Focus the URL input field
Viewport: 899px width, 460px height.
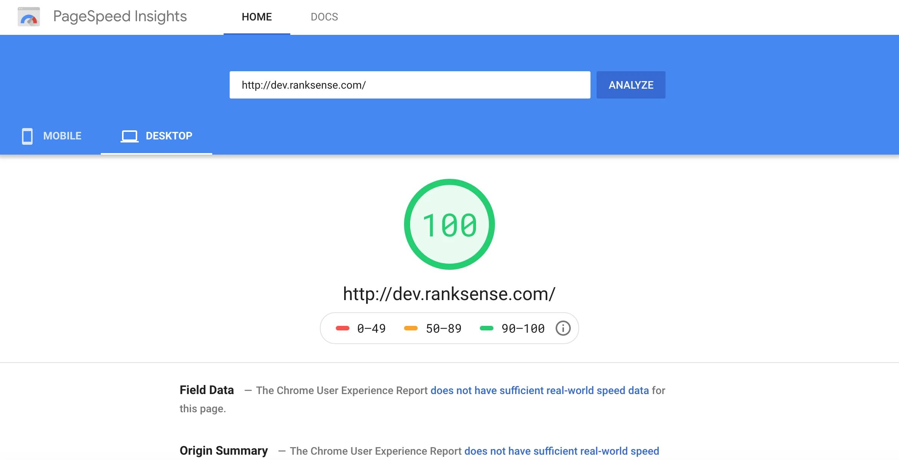(409, 85)
